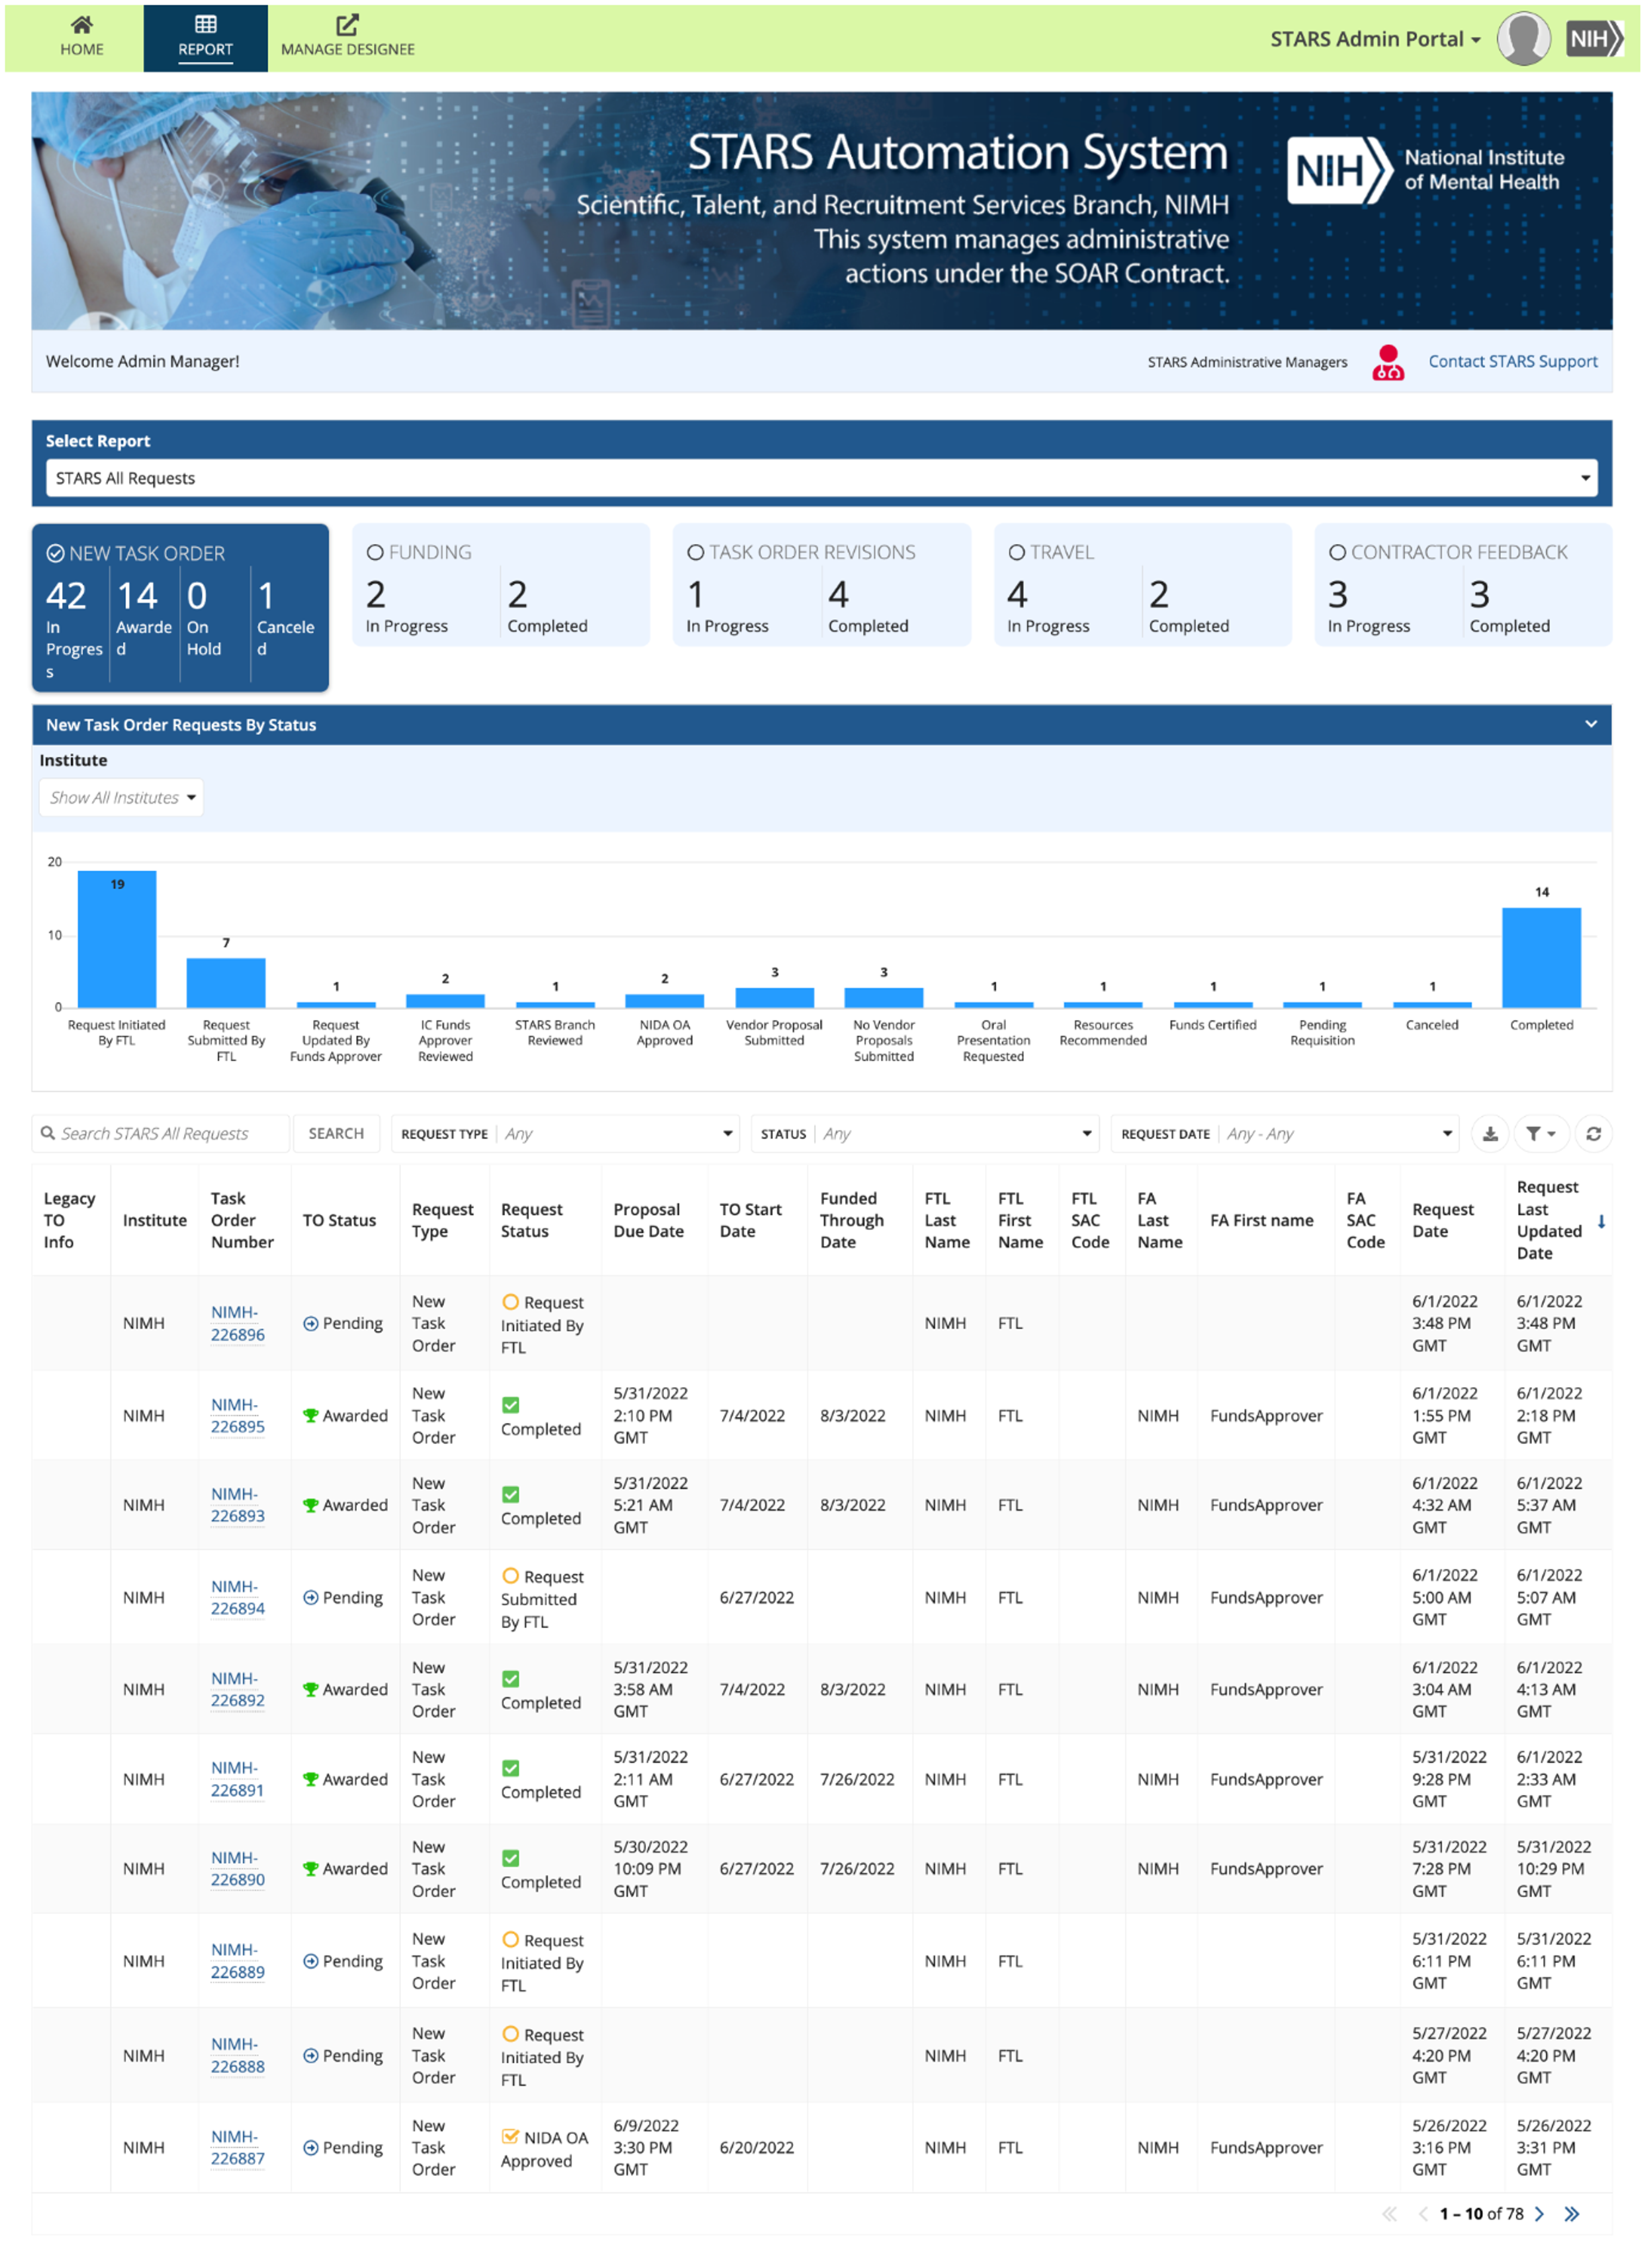
Task: Open task order NIMH-226894
Action: (237, 1598)
